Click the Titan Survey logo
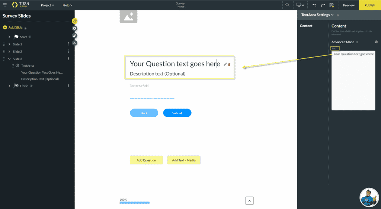The image size is (381, 209). [20, 5]
